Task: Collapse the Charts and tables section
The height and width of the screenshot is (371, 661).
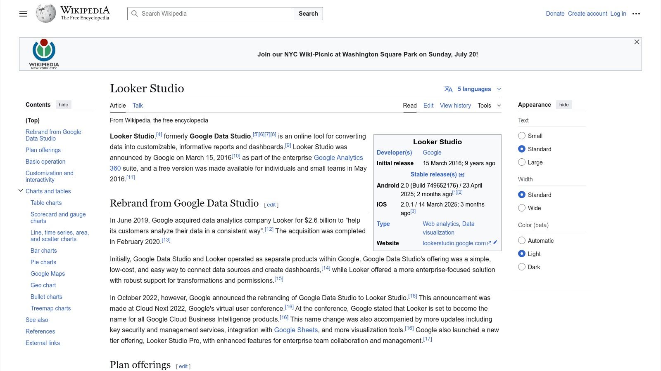Action: pyautogui.click(x=21, y=190)
